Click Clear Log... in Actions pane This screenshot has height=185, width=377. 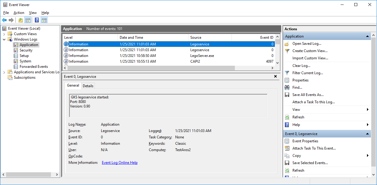pyautogui.click(x=301, y=66)
